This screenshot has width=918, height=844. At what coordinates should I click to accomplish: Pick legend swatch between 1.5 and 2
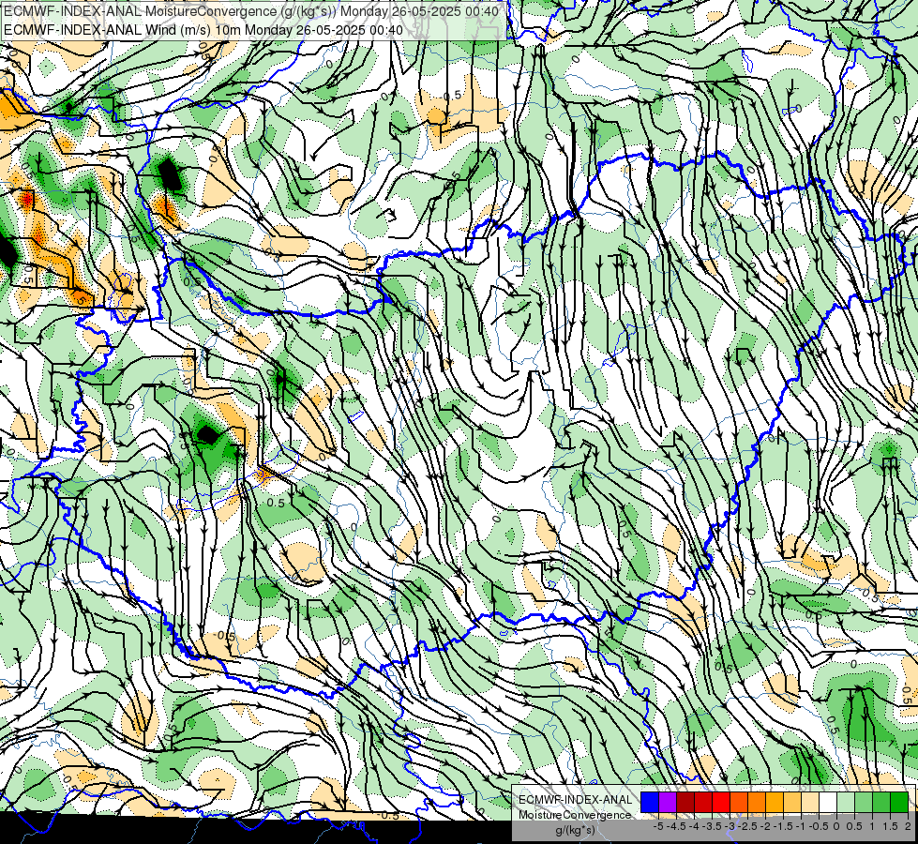click(899, 802)
